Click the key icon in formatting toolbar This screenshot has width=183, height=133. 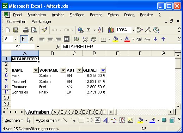point(147,39)
